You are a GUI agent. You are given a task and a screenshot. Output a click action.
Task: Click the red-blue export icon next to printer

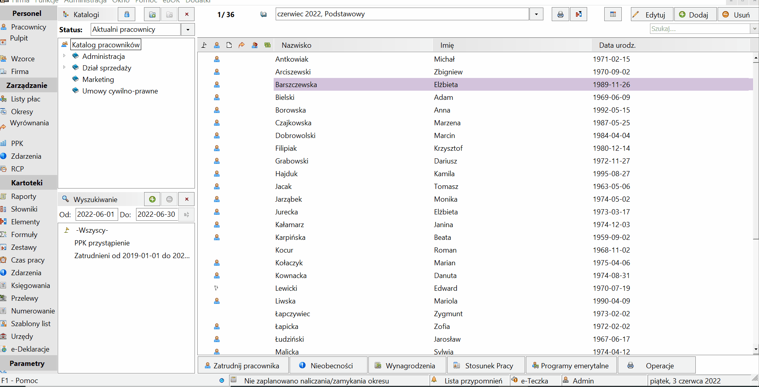[578, 15]
